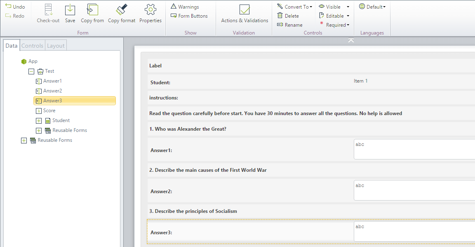
Task: Open the Default language dropdown
Action: tap(372, 7)
